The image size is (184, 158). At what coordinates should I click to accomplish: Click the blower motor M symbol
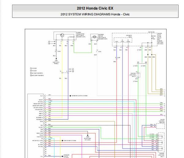coord(94,37)
